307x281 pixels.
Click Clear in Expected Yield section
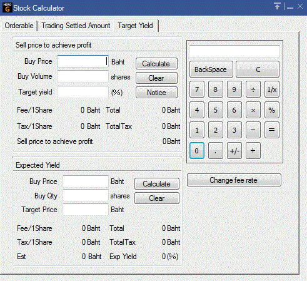[157, 198]
